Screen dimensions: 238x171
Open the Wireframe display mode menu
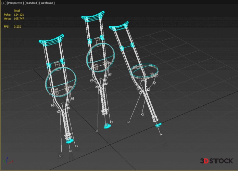click(x=47, y=3)
